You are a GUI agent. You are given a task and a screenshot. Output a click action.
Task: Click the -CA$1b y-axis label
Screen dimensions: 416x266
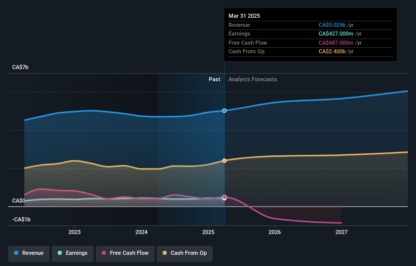(21, 219)
